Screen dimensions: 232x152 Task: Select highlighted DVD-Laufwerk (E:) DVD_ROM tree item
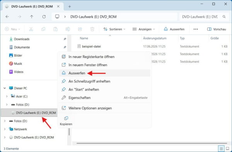coord(29,113)
